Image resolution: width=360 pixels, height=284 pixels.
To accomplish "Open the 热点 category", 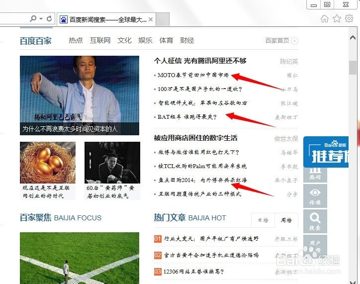I will pyautogui.click(x=76, y=40).
